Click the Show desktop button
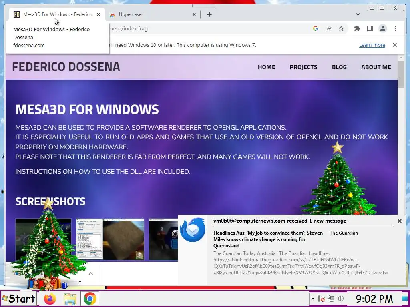 [404, 299]
